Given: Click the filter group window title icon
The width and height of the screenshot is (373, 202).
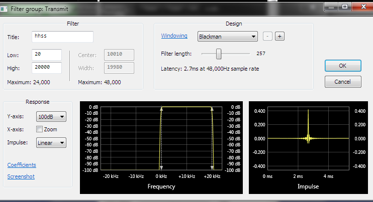Looking at the screenshot, I should [6, 8].
